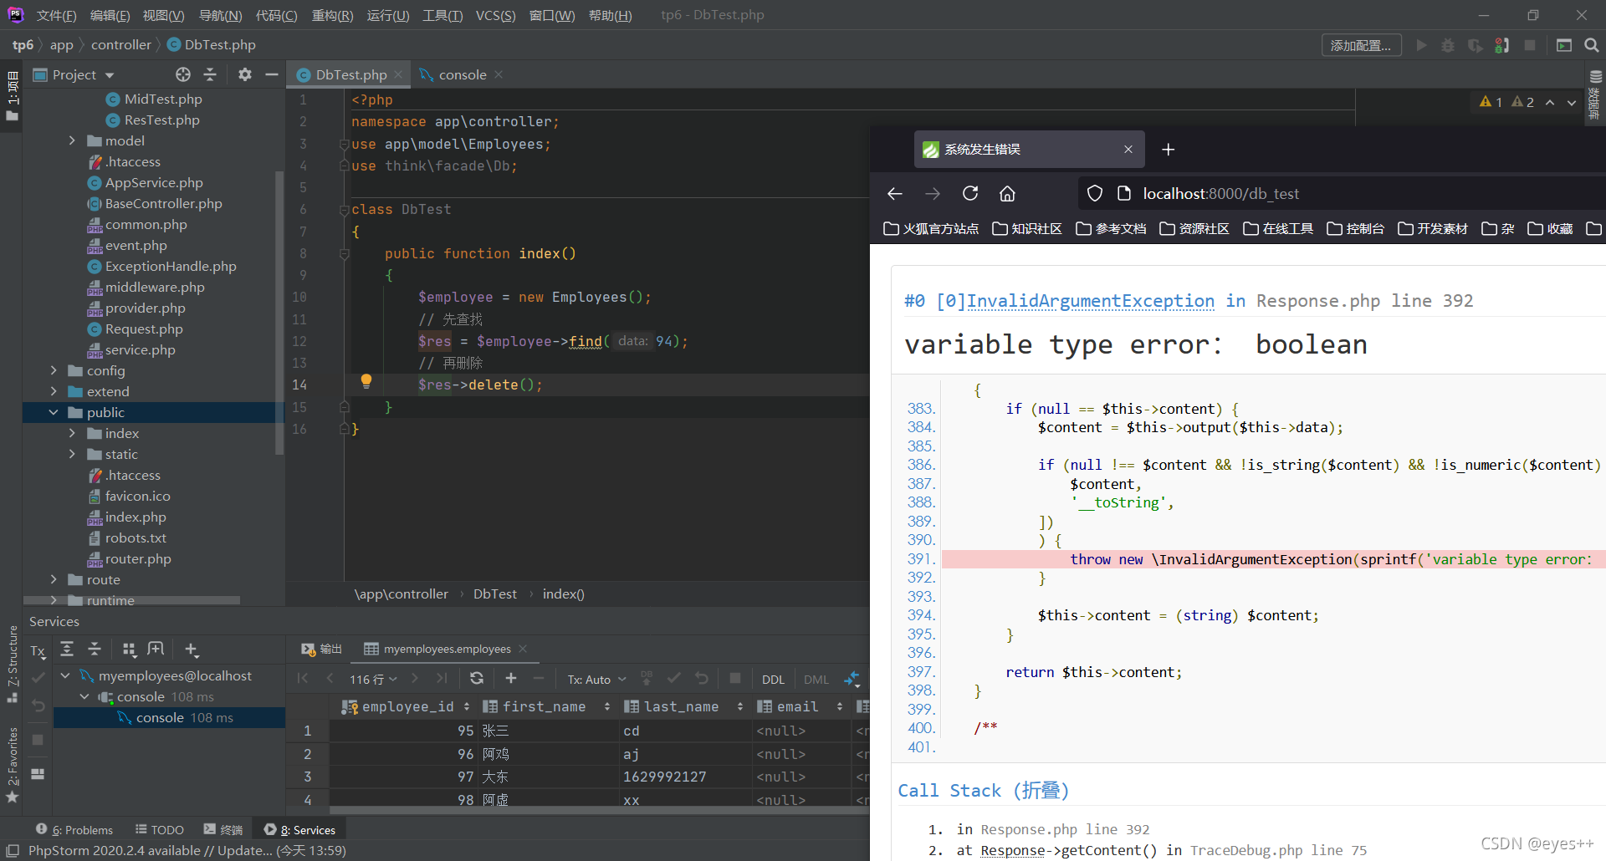Screen dimensions: 1606x861
Task: Open the VCS(S) menu
Action: click(495, 15)
